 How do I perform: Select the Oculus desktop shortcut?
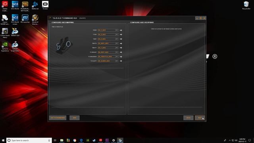click(x=45, y=5)
